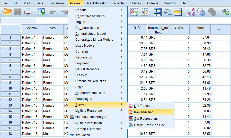Open the Transform menu
Screen dimensions: 231x138
(x=56, y=3)
